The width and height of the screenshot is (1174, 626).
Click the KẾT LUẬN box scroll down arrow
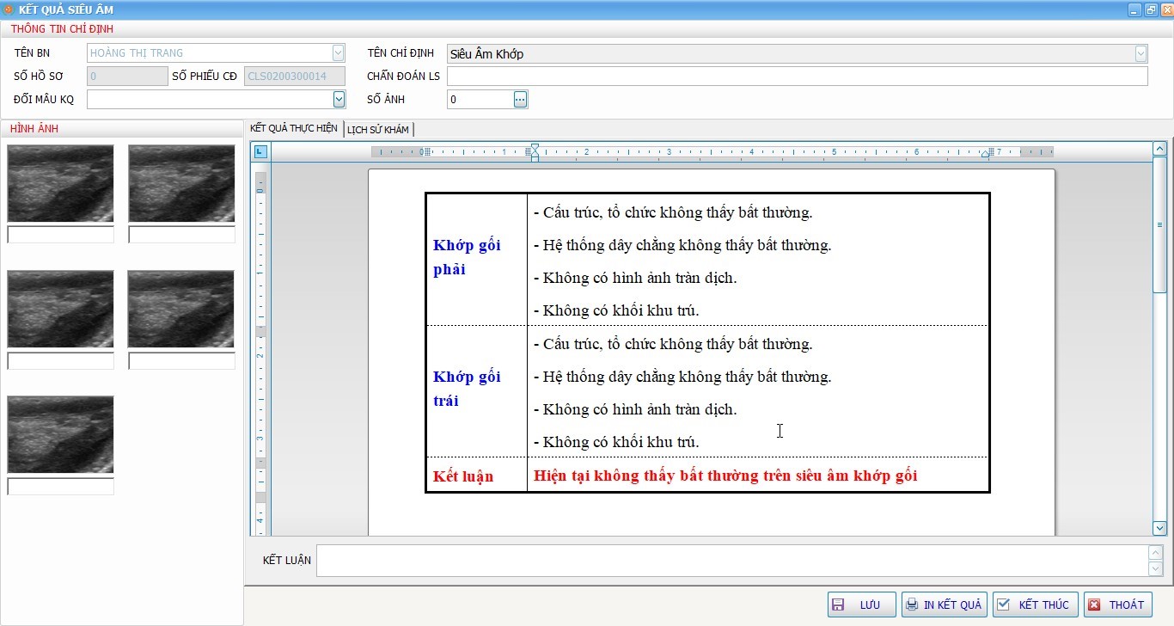click(1155, 568)
